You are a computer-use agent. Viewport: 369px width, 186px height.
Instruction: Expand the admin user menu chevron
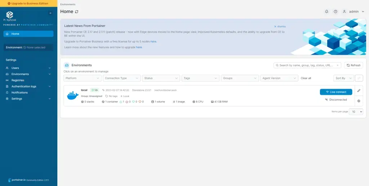pos(363,11)
